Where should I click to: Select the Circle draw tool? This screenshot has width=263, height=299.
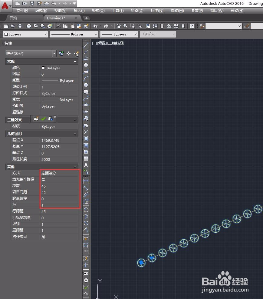pos(86,85)
